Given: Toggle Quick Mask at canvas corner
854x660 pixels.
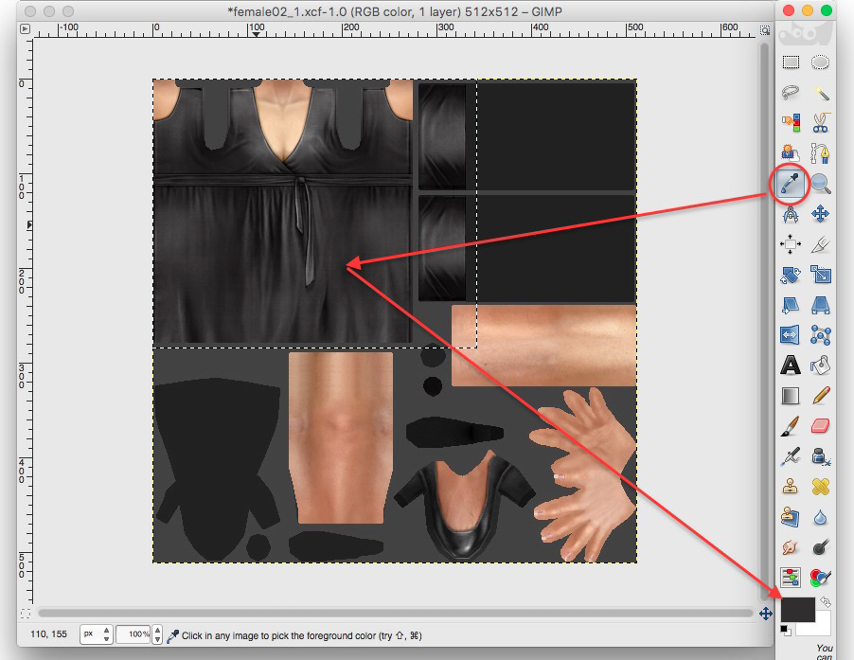Looking at the screenshot, I should click(x=24, y=614).
